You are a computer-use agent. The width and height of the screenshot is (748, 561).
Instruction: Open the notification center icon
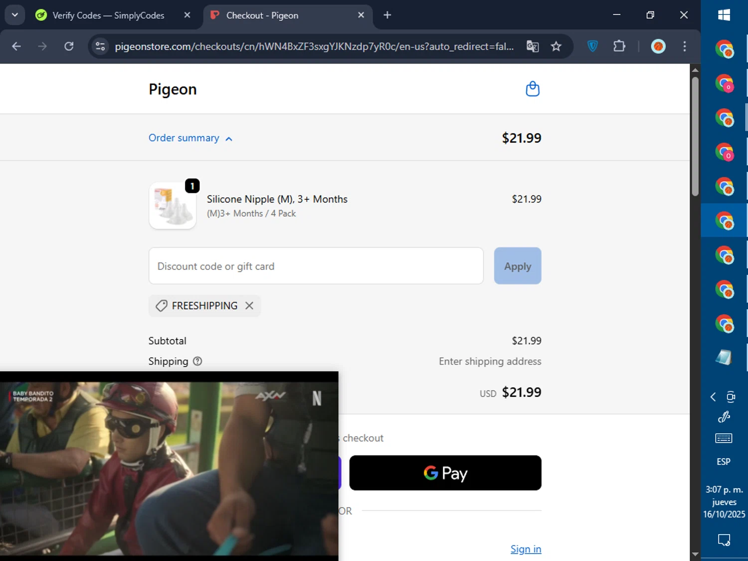point(724,540)
